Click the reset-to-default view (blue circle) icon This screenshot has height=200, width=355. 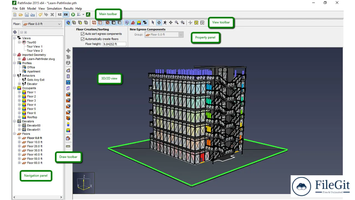click(x=68, y=23)
